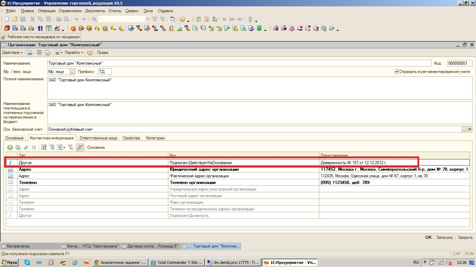Open Рабочее место менеджера по продажам
Viewport: 476px width, 267px height.
(41, 37)
